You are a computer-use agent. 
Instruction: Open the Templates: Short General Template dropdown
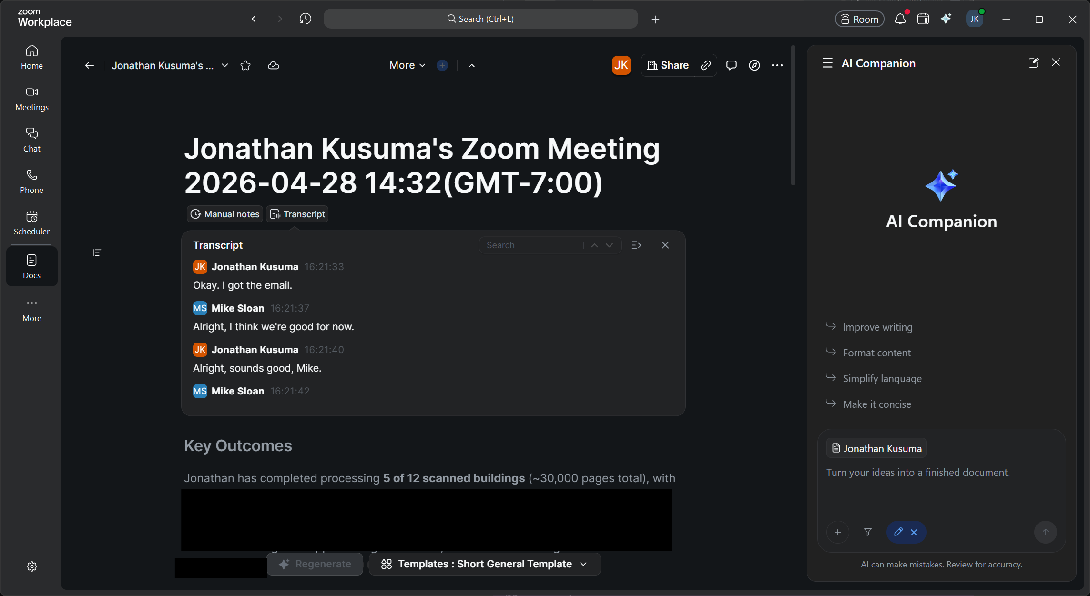click(485, 564)
